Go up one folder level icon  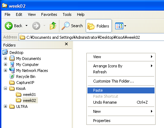click(53, 26)
